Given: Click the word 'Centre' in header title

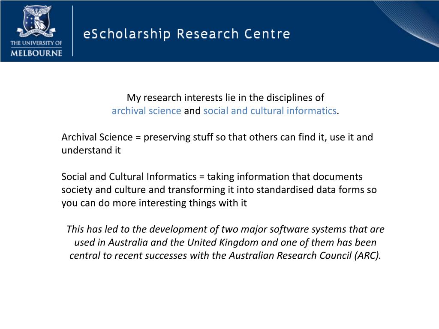Looking at the screenshot, I should pyautogui.click(x=267, y=34).
